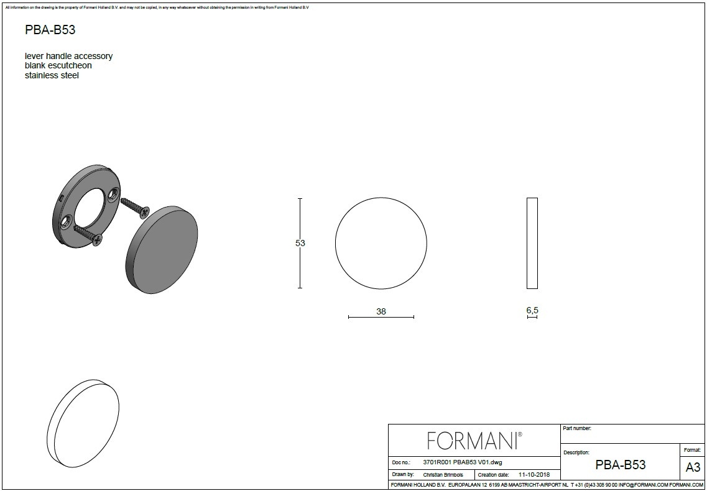Click the document number 3701R001 PBAB53 V01.dwg
Viewport: 707px width, 491px height.
[462, 463]
